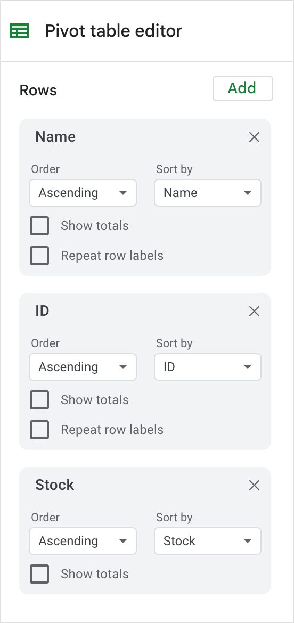Click the green pivot table editor icon
294x623 pixels.
click(x=19, y=31)
